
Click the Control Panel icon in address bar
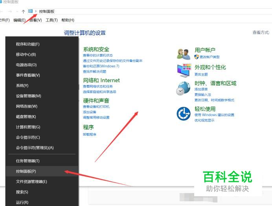(x=31, y=11)
